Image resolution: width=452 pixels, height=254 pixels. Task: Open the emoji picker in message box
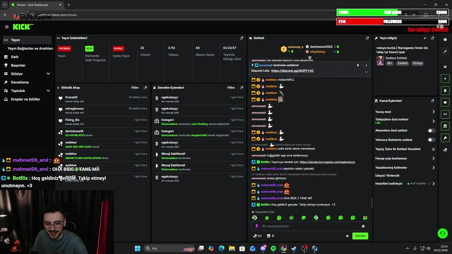pos(363,226)
